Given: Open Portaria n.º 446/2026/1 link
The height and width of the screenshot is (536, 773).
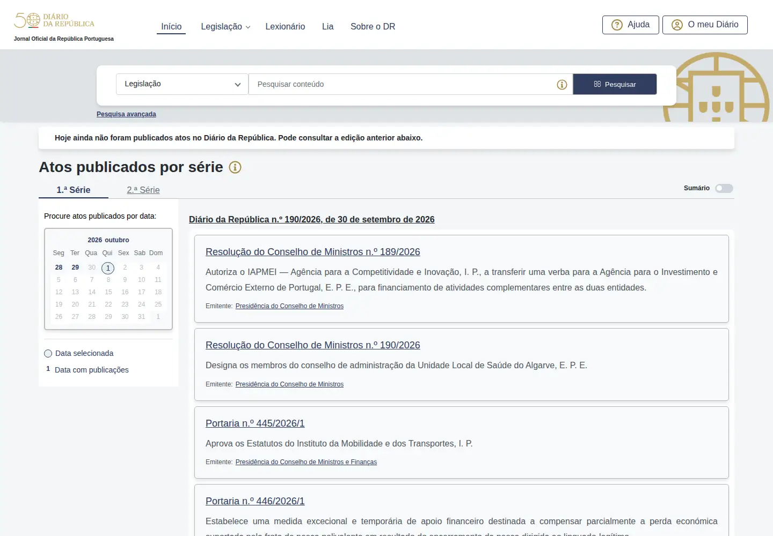Looking at the screenshot, I should pyautogui.click(x=255, y=501).
